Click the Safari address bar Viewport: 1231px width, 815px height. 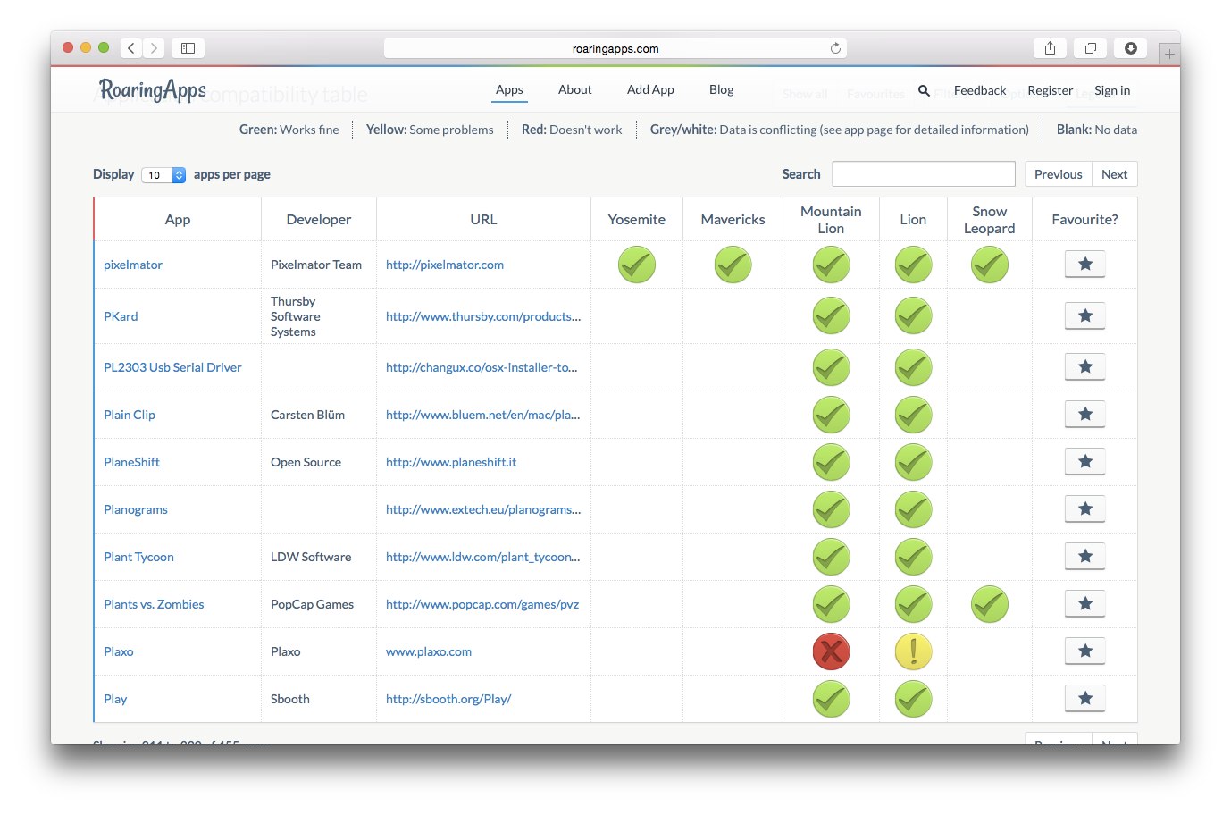615,48
